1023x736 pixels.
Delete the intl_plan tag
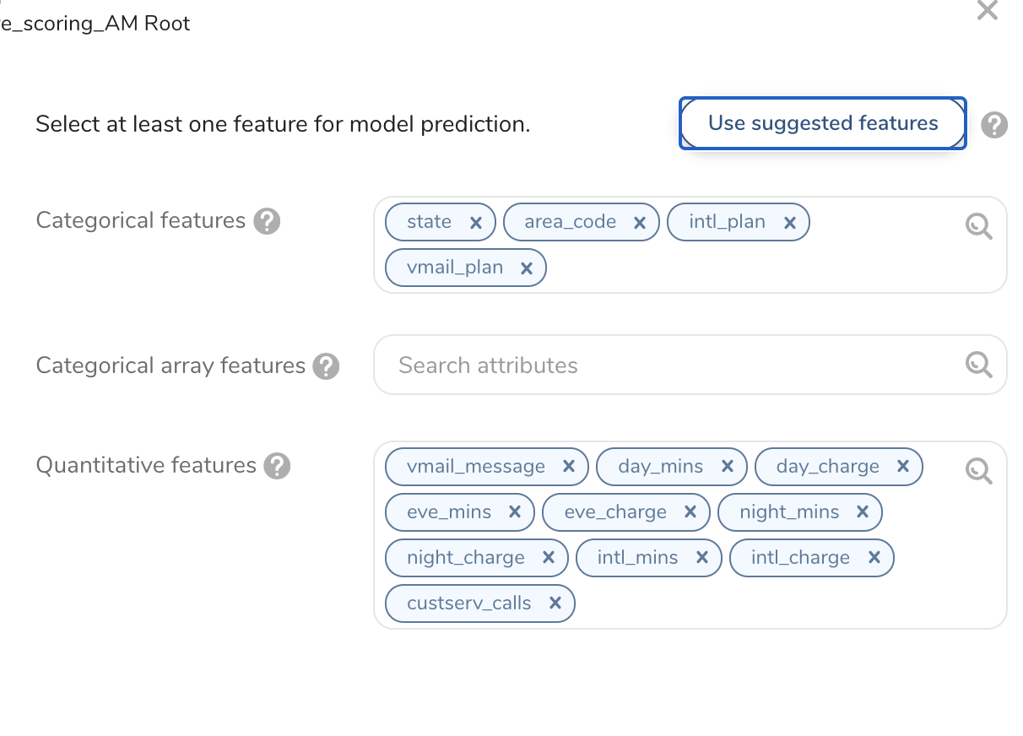point(790,223)
